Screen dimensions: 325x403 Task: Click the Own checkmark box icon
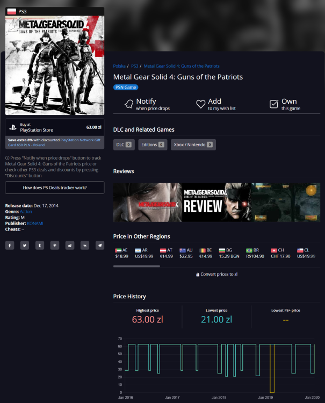click(274, 104)
